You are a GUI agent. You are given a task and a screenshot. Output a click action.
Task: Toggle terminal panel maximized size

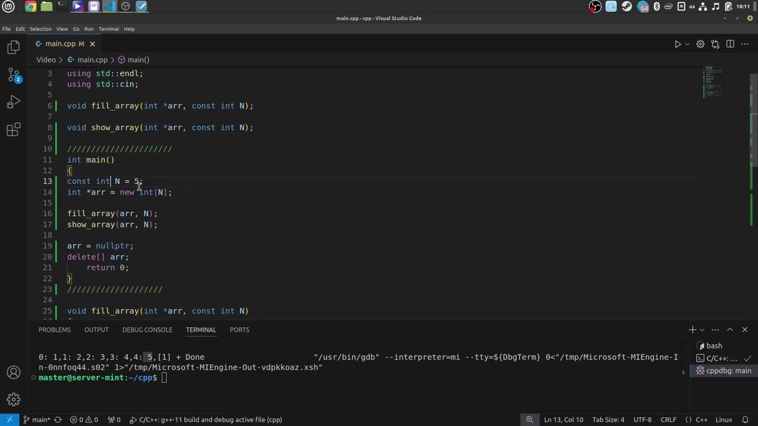coord(730,330)
